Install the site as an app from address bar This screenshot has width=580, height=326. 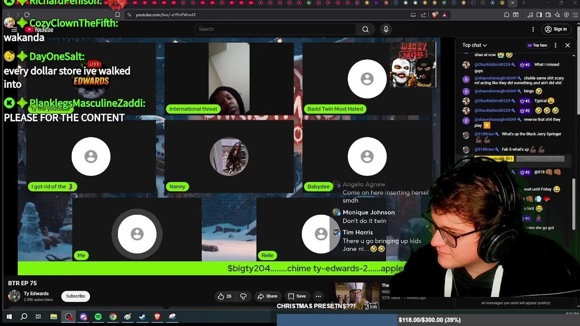413,14
